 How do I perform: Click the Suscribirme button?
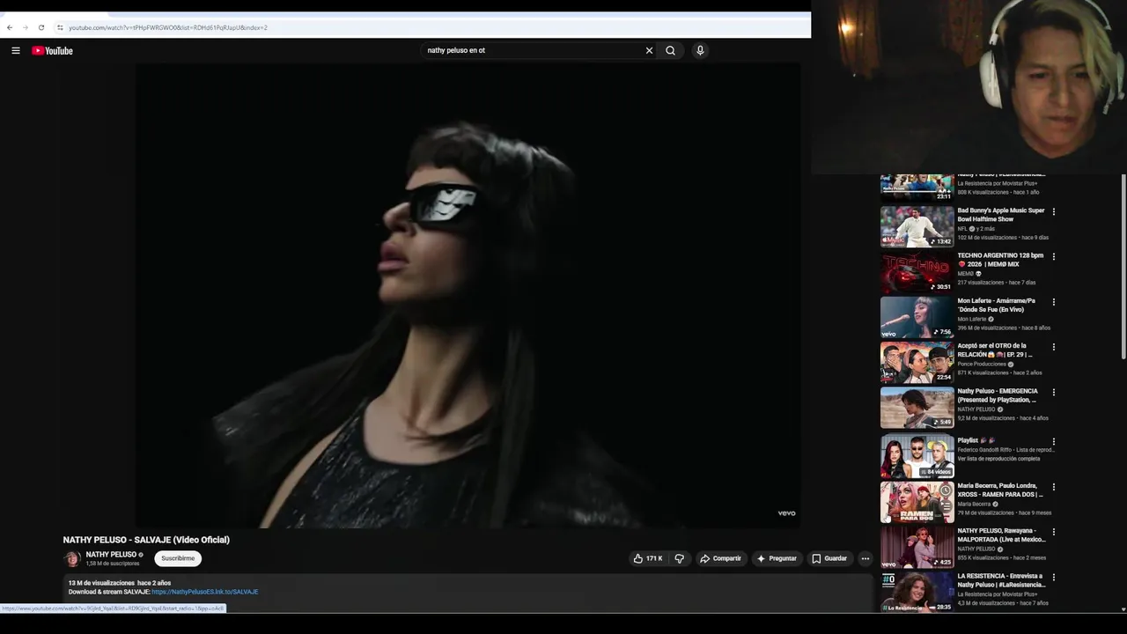pyautogui.click(x=178, y=558)
